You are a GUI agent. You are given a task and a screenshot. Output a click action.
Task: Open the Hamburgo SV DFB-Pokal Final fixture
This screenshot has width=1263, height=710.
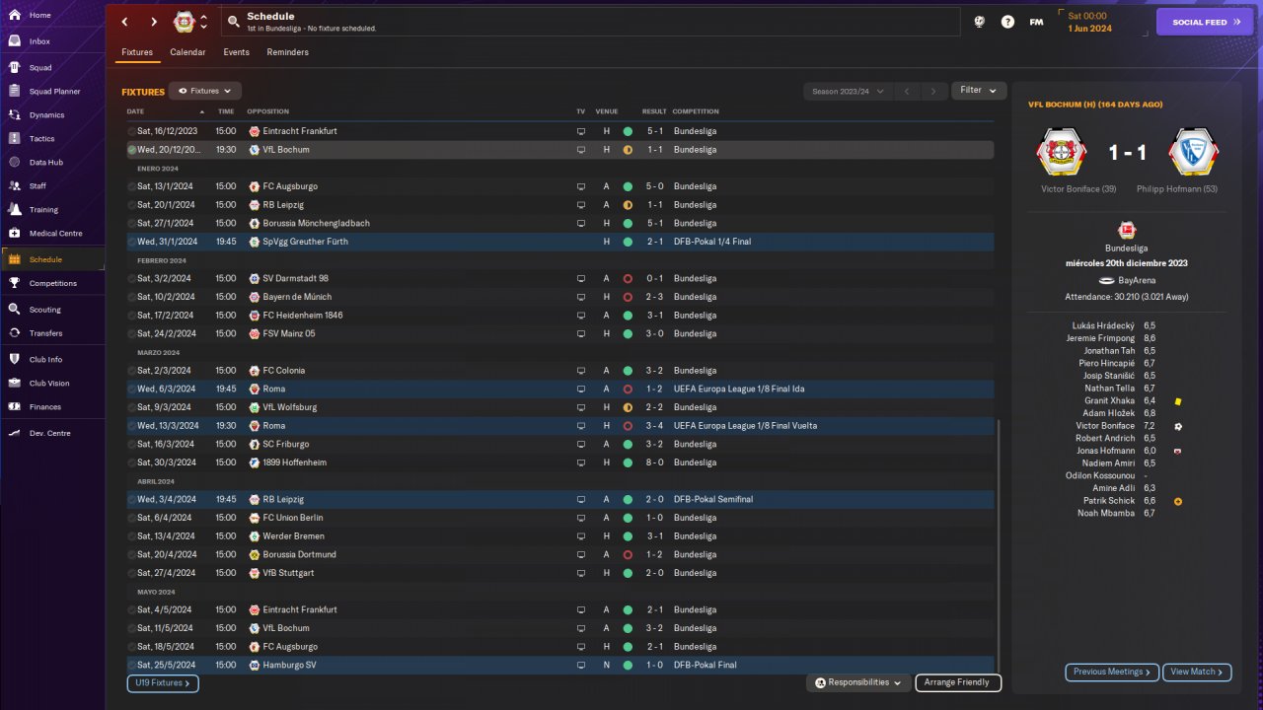tap(560, 665)
